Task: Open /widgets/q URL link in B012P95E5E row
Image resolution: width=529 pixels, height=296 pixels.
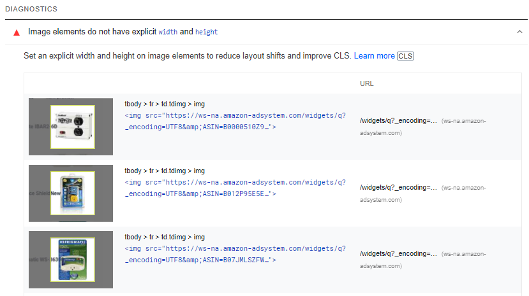Action: click(x=398, y=188)
